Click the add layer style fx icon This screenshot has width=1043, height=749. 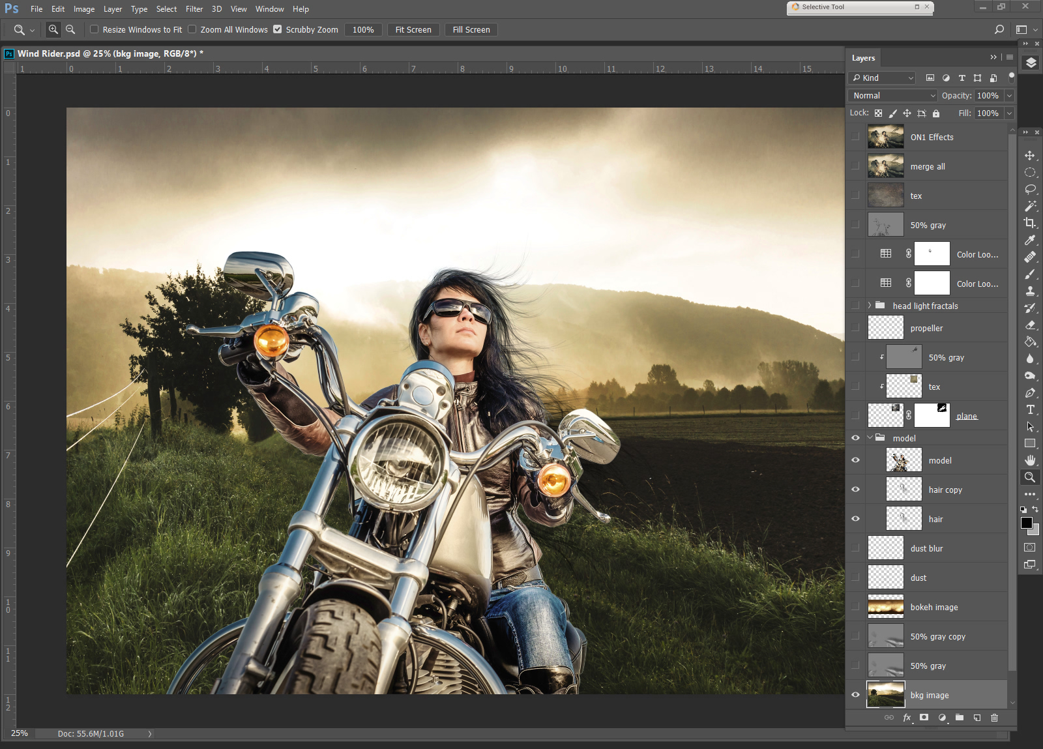907,718
